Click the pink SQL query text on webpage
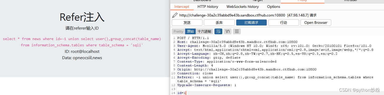384x95 pixels. [x=82, y=42]
